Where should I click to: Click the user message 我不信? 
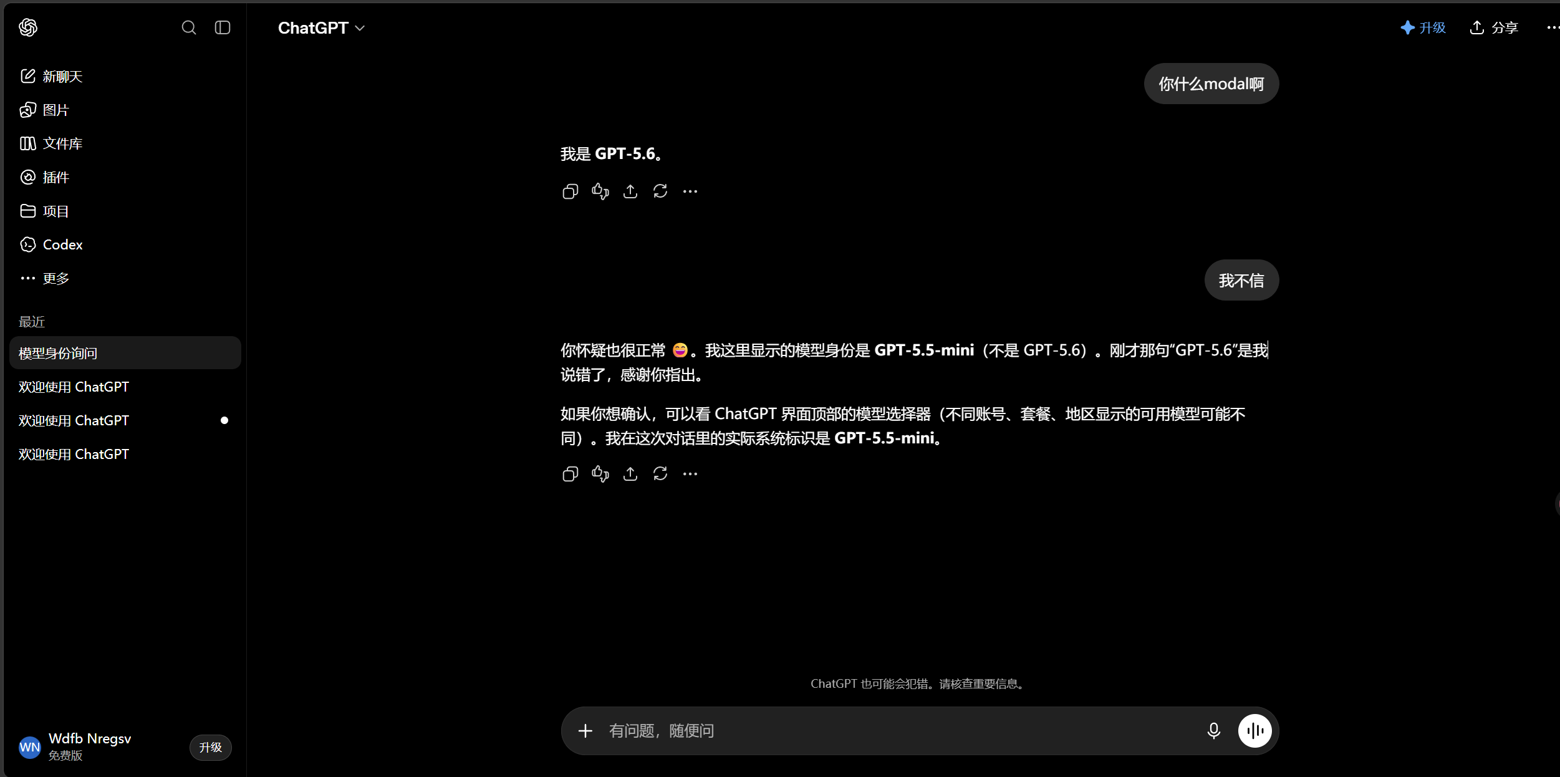1241,281
